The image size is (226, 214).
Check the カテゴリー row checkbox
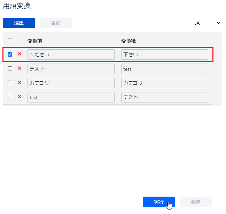[10, 83]
